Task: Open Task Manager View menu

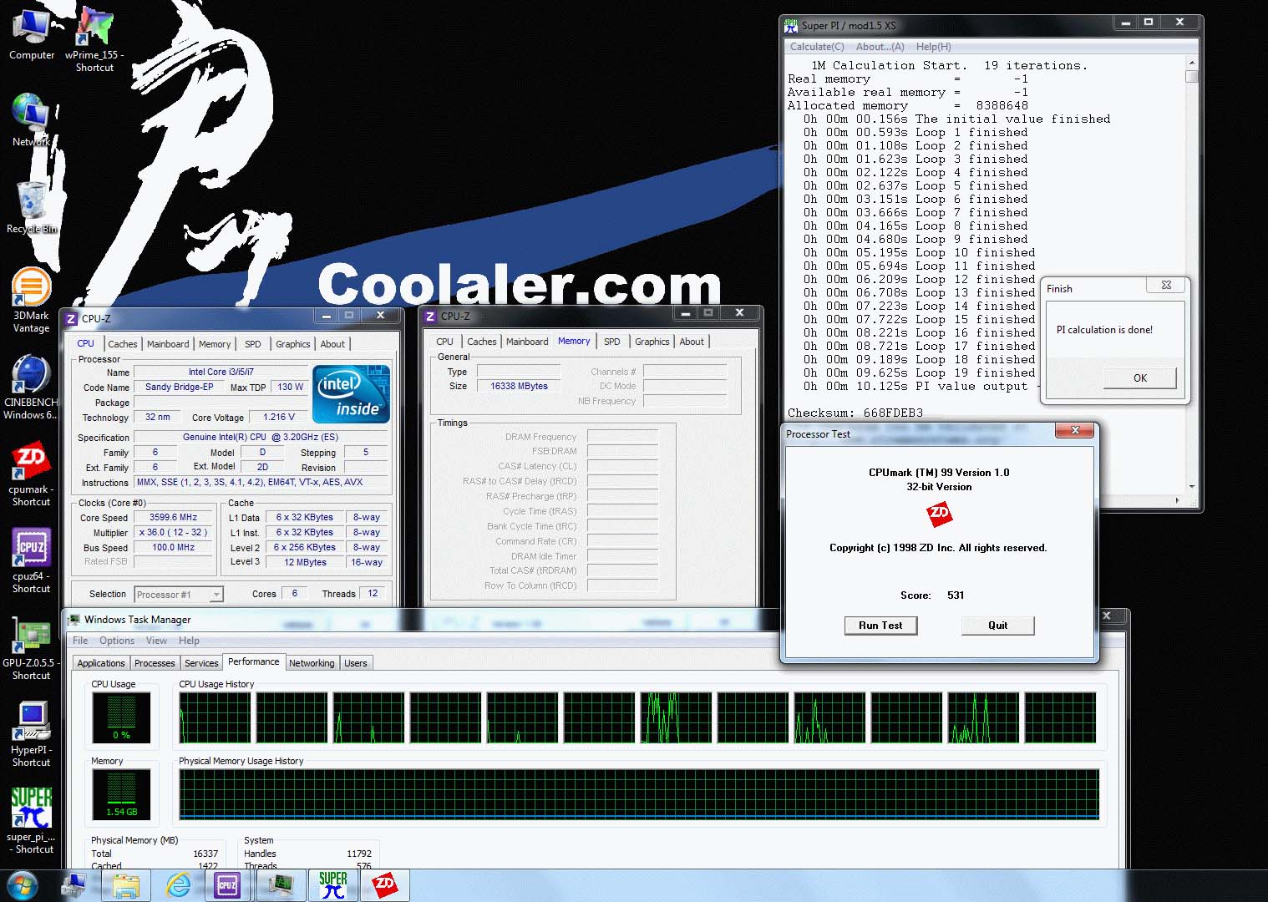Action: click(156, 641)
